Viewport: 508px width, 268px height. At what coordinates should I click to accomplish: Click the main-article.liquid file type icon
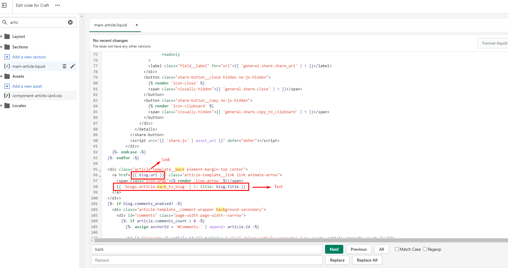(x=7, y=66)
